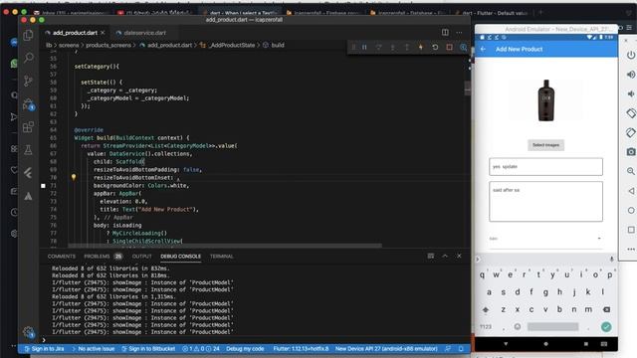Click the Select images button in emulator
Image resolution: width=637 pixels, height=358 pixels.
tap(545, 145)
